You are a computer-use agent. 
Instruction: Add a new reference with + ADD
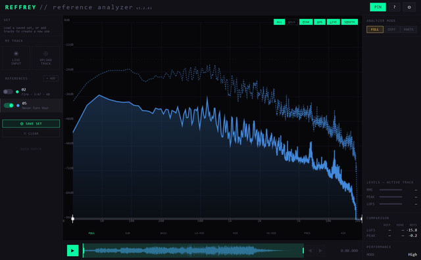[51, 78]
